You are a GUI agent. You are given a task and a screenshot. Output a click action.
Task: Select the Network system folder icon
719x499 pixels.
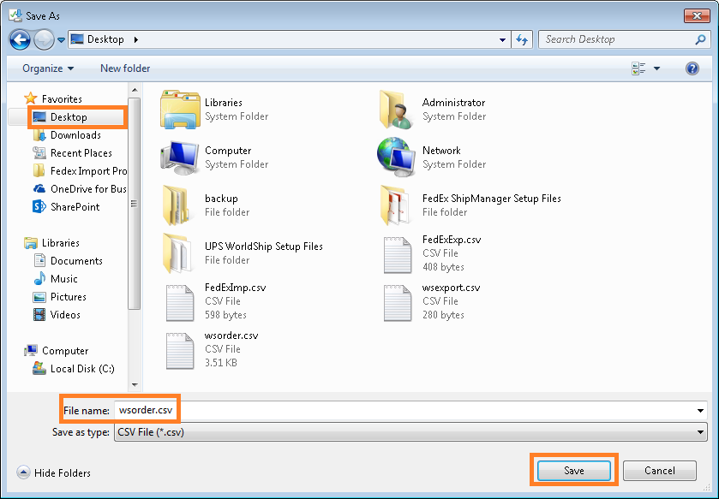(395, 157)
